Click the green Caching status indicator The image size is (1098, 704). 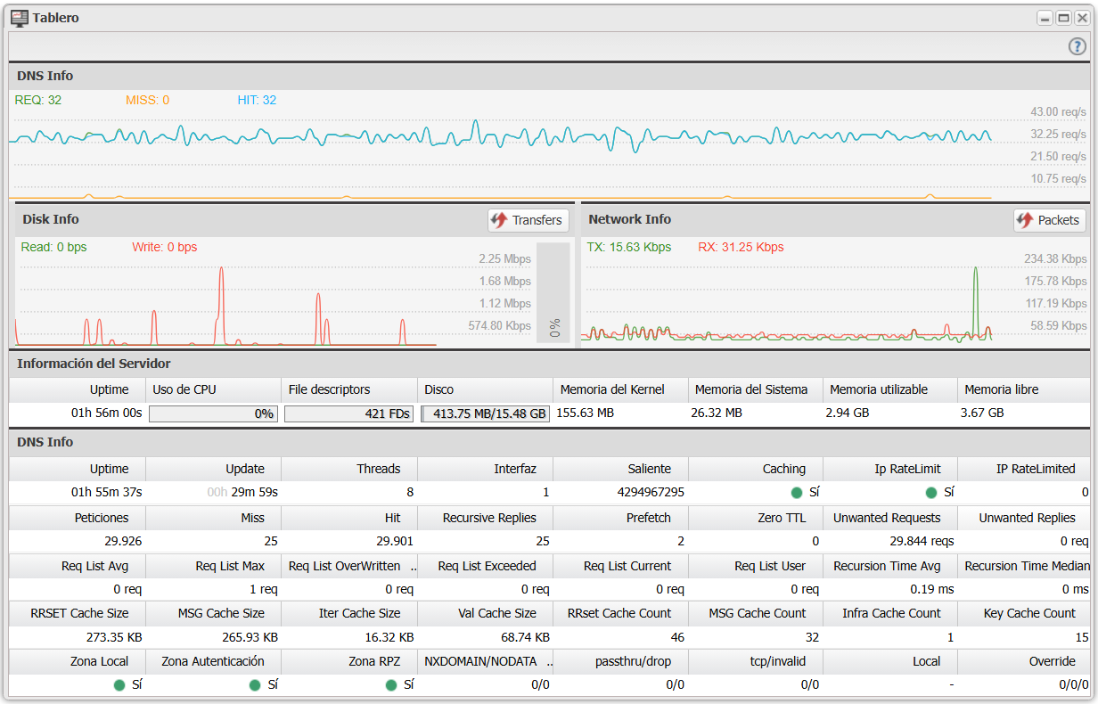tap(796, 492)
